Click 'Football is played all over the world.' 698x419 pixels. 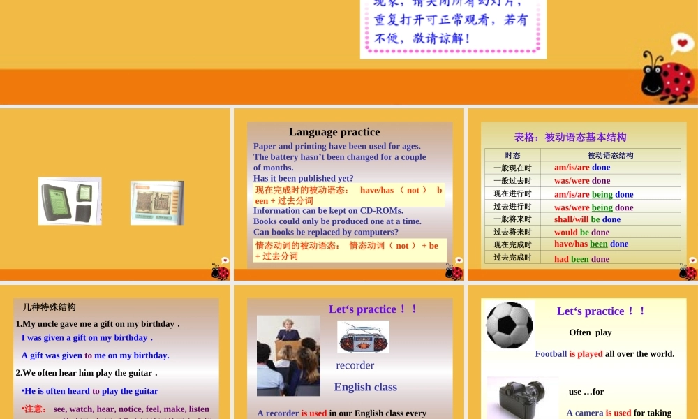(604, 354)
